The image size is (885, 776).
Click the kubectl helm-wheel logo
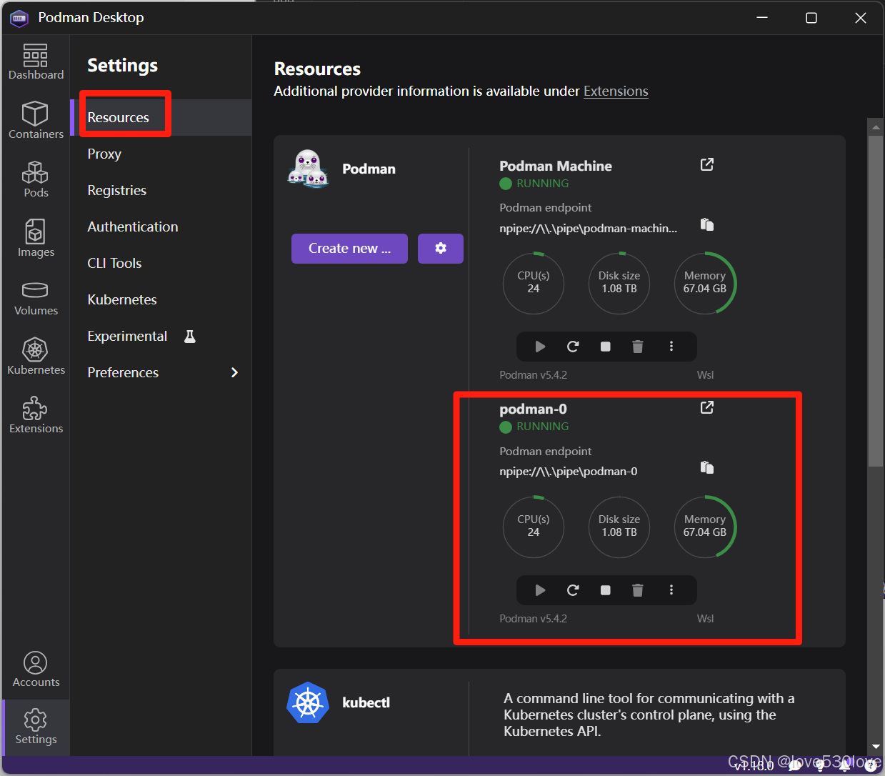(308, 702)
